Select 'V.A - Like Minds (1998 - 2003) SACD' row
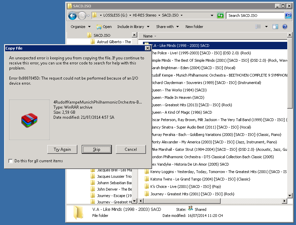The height and width of the screenshot is (225, 296). click(215, 46)
